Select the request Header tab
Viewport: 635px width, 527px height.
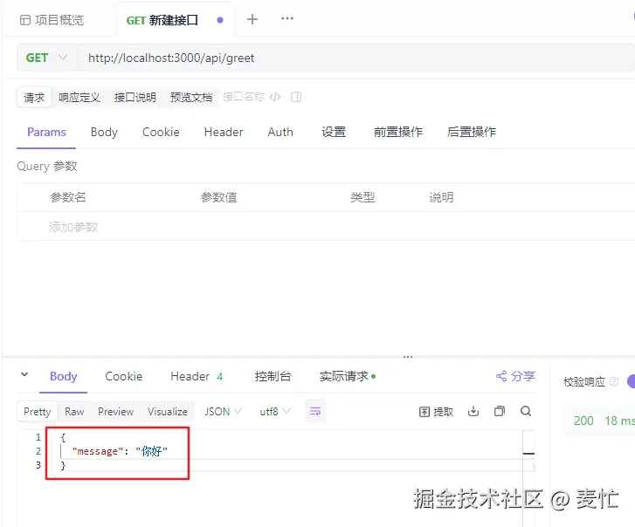tap(224, 132)
